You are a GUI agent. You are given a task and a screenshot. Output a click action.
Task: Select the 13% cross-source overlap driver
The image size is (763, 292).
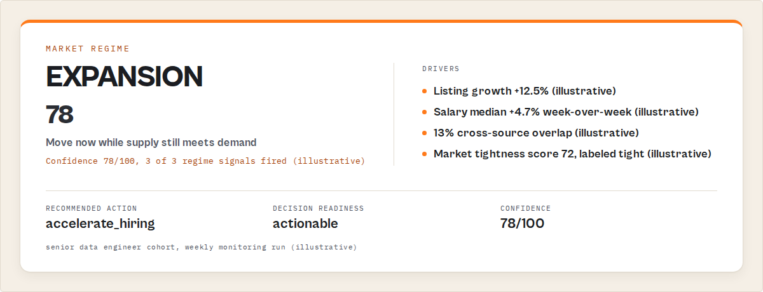pos(536,133)
